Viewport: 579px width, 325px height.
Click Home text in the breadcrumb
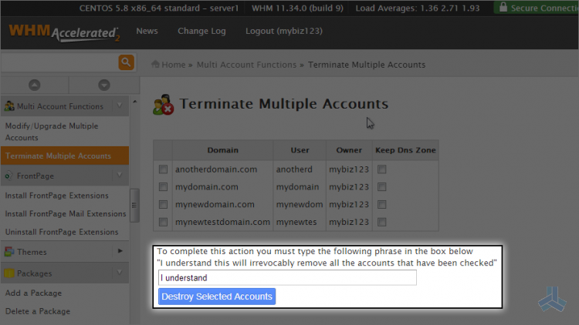[x=174, y=65]
